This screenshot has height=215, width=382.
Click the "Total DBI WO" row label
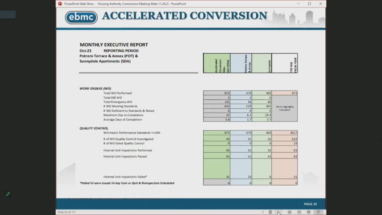tap(113, 98)
